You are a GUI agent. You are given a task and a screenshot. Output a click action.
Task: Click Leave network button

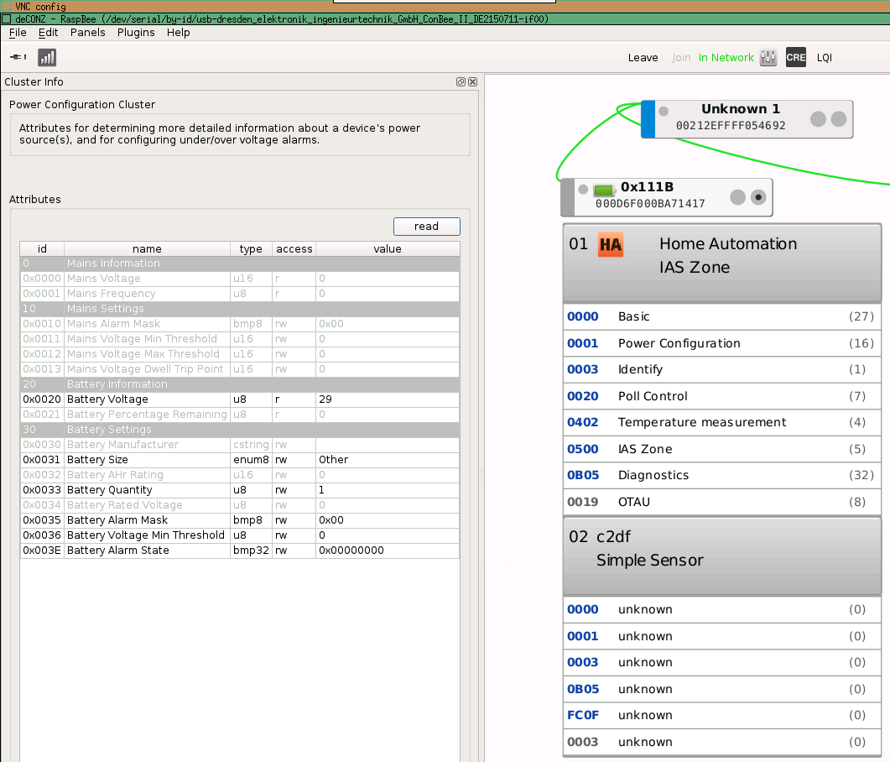point(643,57)
